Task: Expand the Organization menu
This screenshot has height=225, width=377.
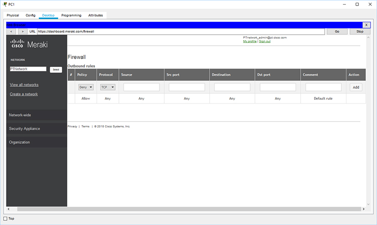Action: (37, 142)
